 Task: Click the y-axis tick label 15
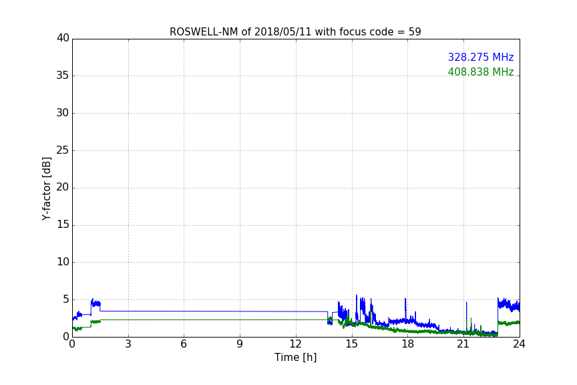point(63,225)
